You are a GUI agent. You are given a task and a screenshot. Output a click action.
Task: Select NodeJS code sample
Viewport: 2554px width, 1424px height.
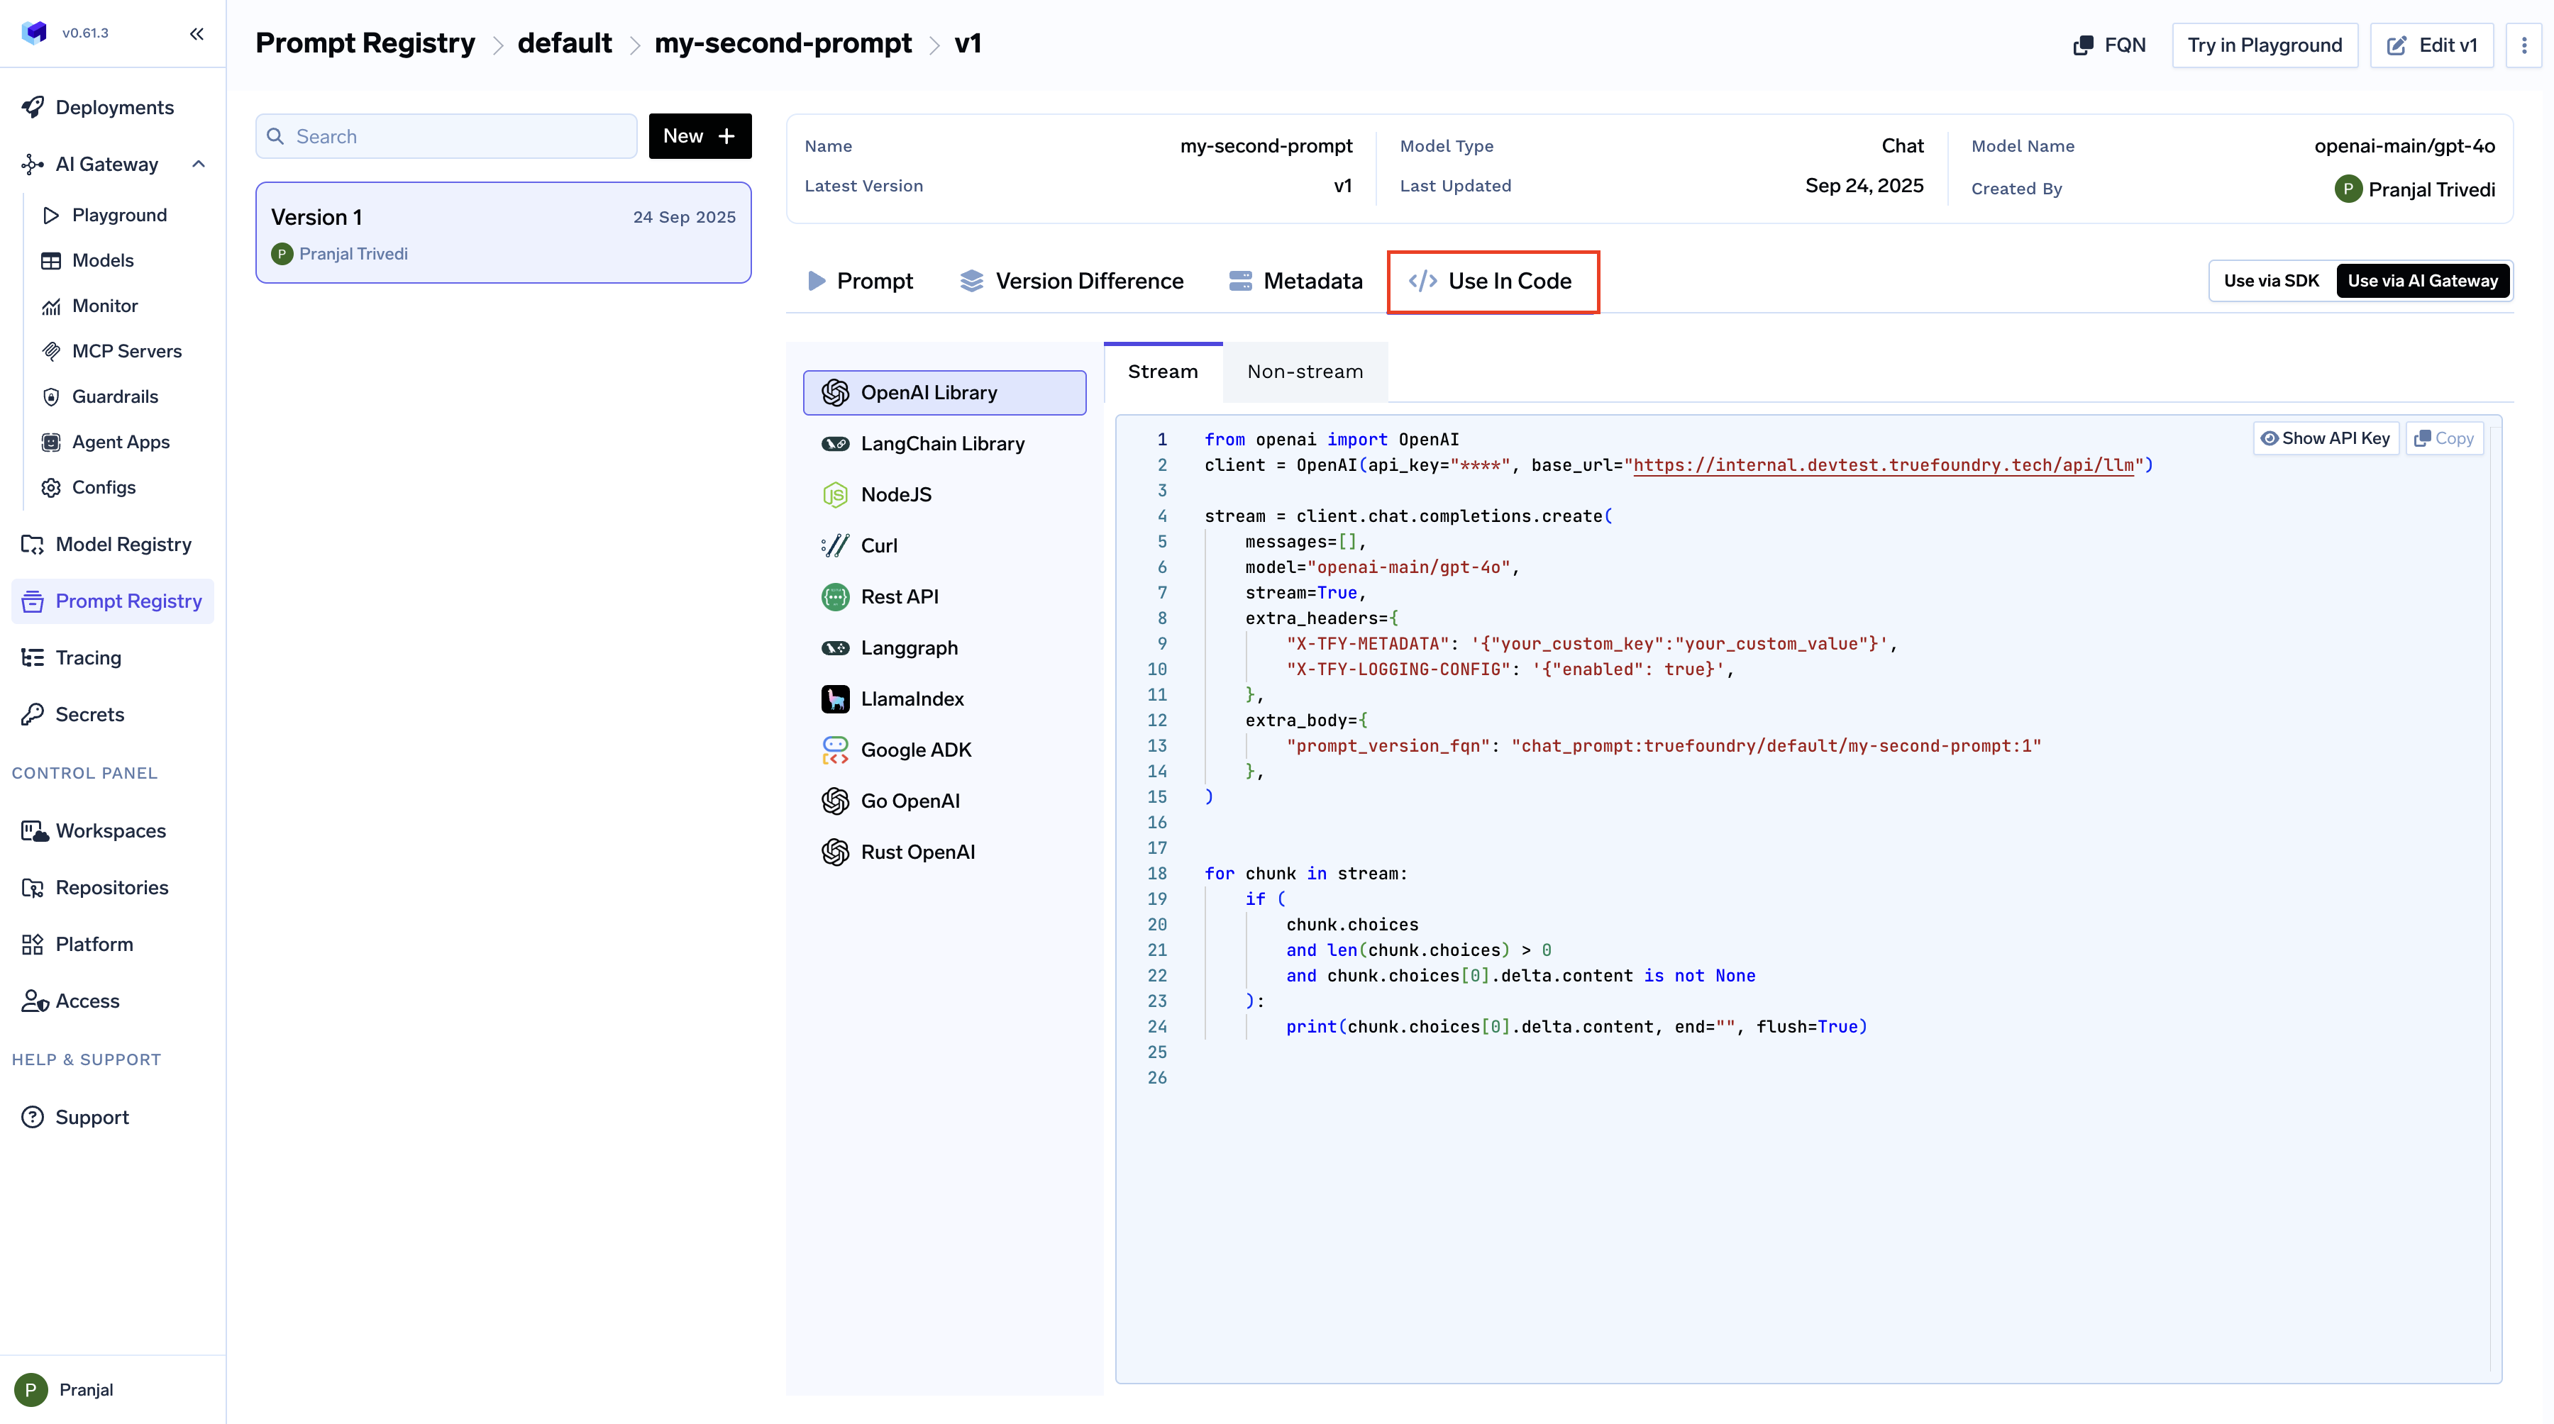pos(895,494)
